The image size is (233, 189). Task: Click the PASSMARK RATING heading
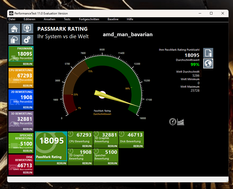pyautogui.click(x=62, y=29)
